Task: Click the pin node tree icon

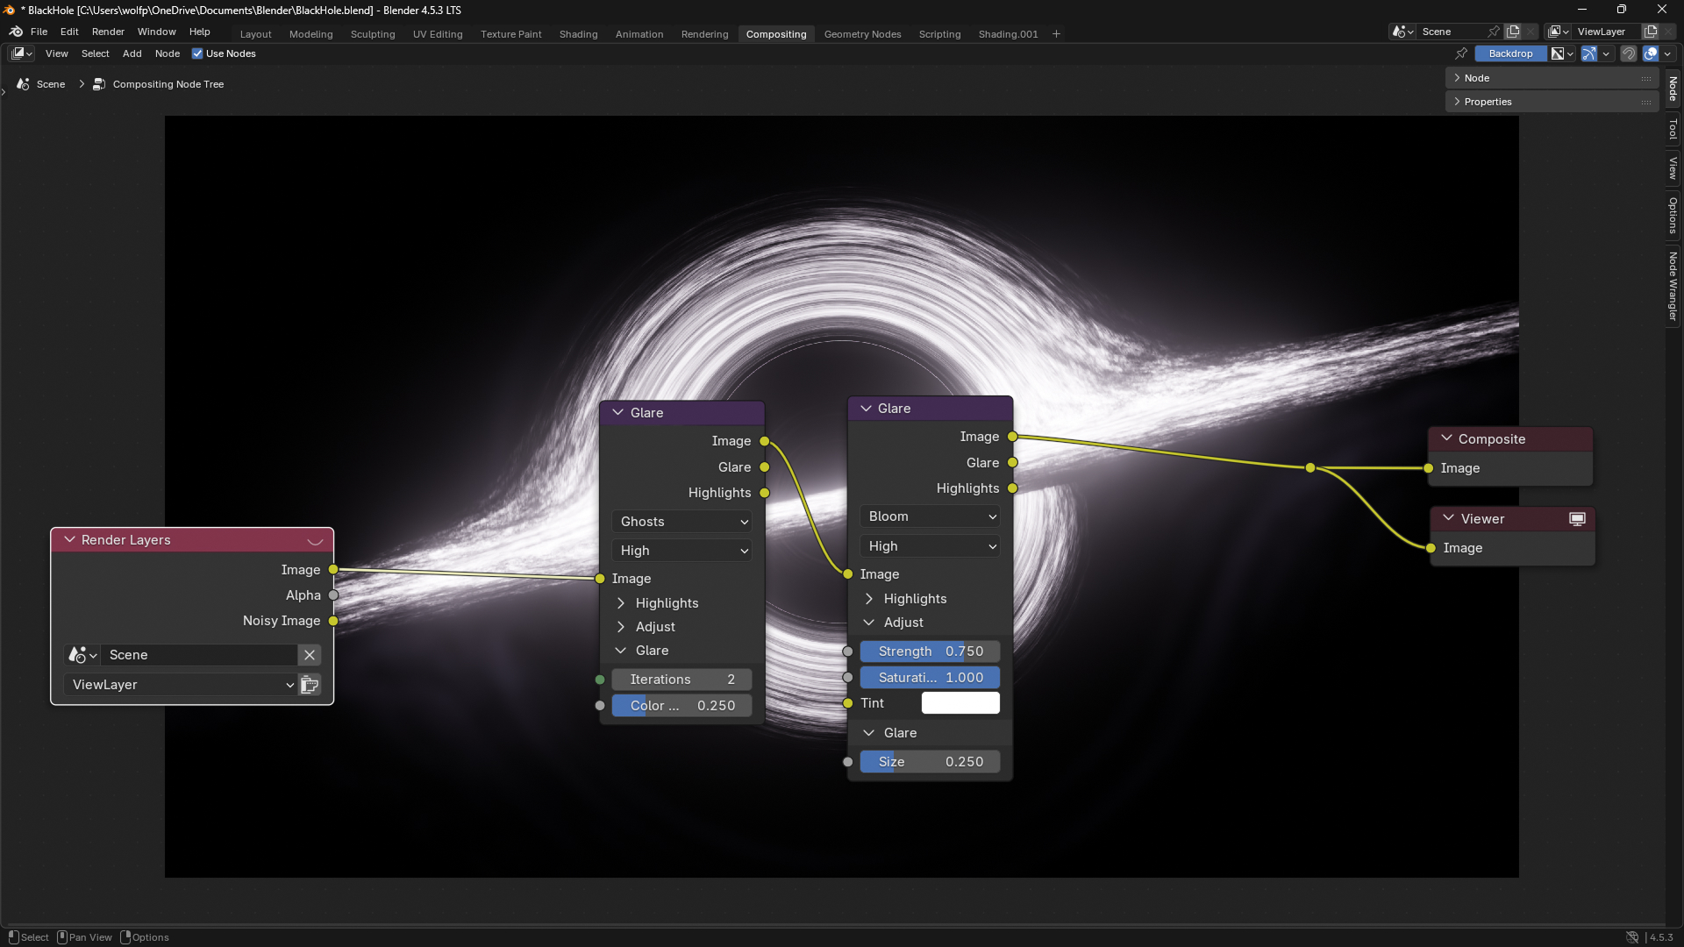Action: pyautogui.click(x=1461, y=53)
